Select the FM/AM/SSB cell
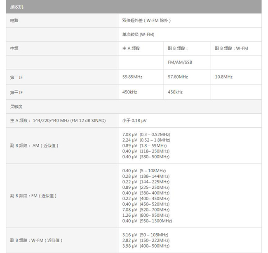The height and width of the screenshot is (253, 268). (180, 62)
